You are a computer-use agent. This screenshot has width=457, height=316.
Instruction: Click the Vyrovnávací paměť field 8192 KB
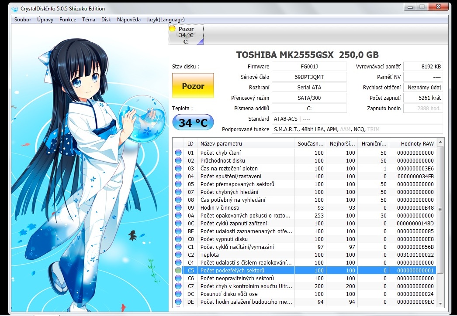click(x=423, y=66)
